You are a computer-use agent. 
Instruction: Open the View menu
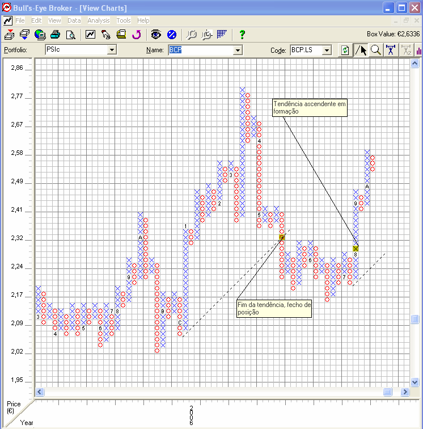click(54, 20)
